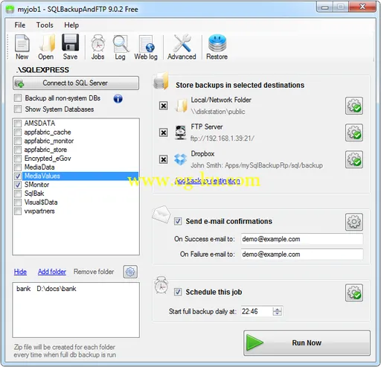Open Local/Network Folder settings gear

[354, 106]
